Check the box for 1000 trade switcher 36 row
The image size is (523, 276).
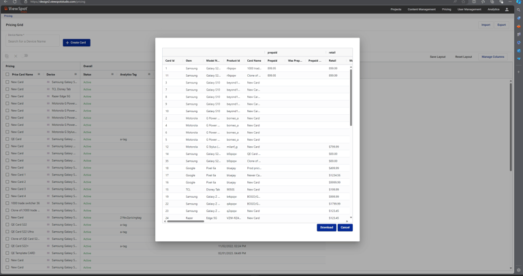coord(7,203)
